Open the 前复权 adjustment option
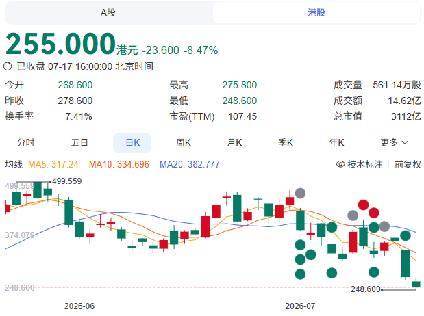The image size is (424, 316). [408, 164]
